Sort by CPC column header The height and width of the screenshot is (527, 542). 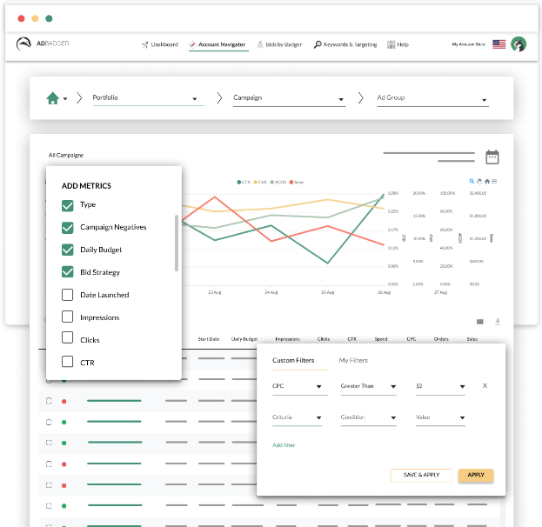point(412,339)
